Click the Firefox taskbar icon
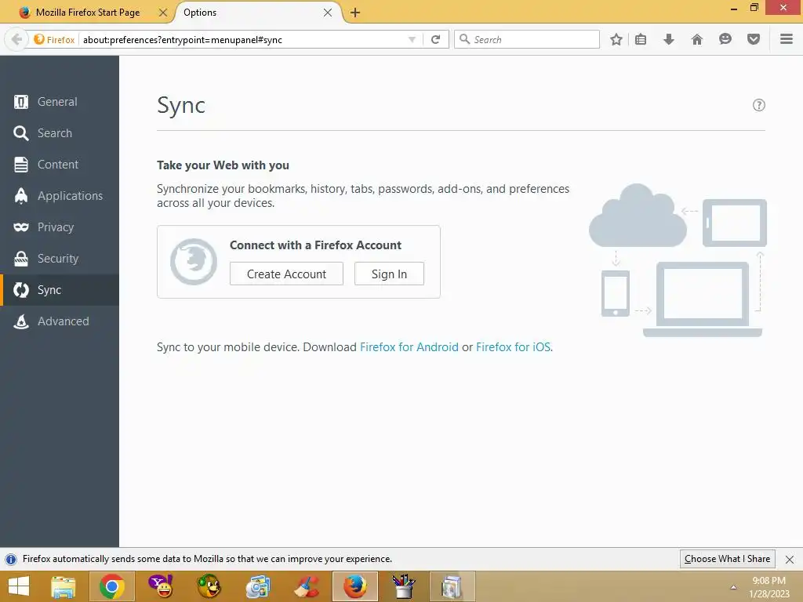The height and width of the screenshot is (602, 803). tap(355, 586)
